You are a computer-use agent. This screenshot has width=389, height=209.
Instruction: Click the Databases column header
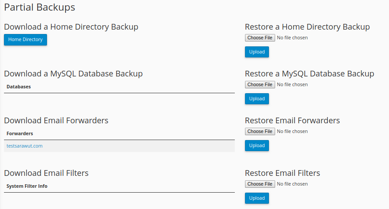click(19, 87)
